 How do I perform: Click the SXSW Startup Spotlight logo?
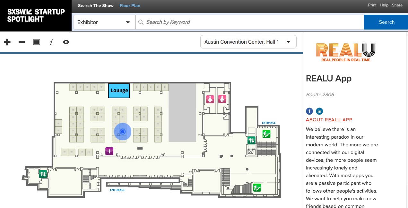pyautogui.click(x=36, y=15)
